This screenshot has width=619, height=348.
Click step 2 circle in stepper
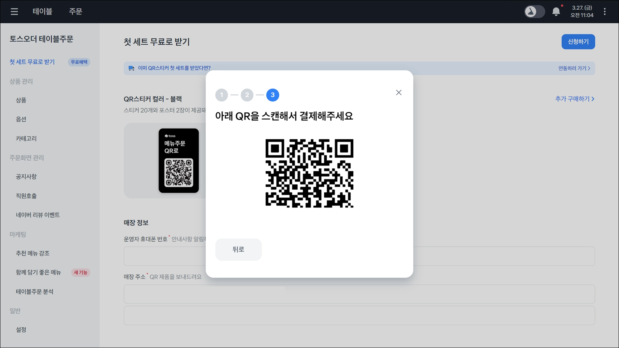pos(247,95)
